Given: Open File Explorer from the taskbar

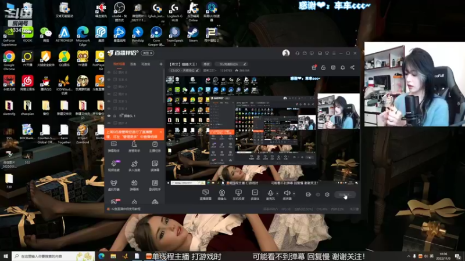Looking at the screenshot, I should point(113,256).
